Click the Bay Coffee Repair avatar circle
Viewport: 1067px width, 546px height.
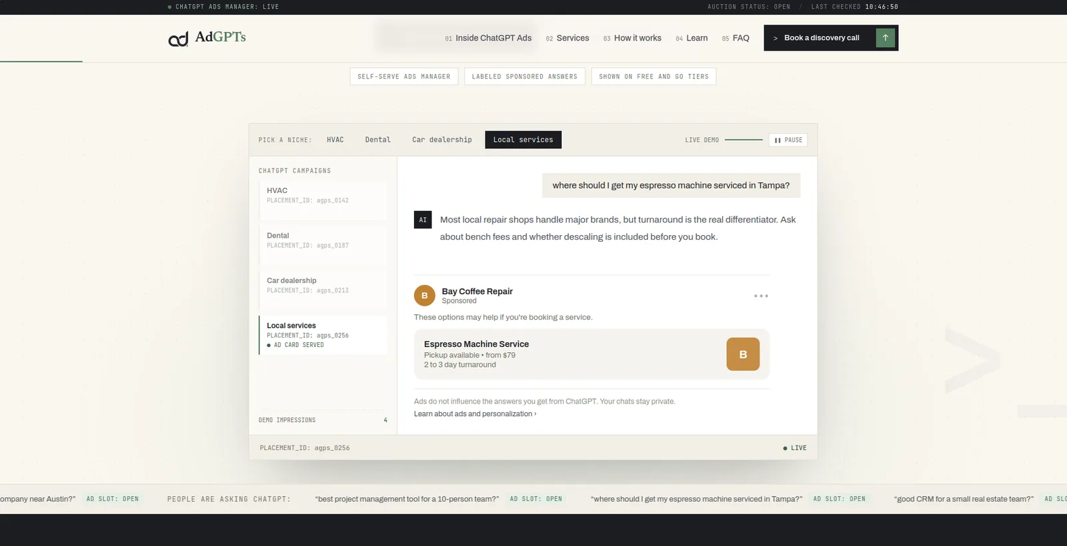[424, 296]
